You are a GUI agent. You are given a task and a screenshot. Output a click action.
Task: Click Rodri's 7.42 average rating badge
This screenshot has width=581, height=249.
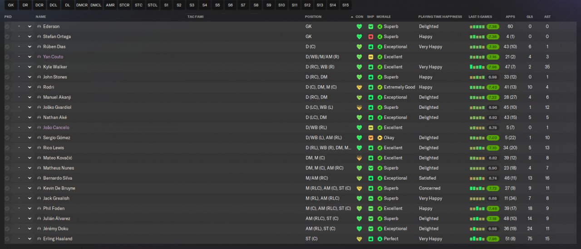[x=493, y=87]
